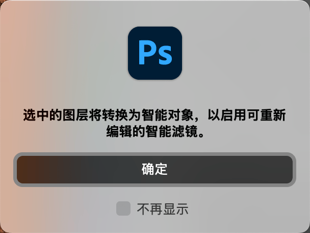Click the message line 编辑的智能滤镜

pos(156,131)
